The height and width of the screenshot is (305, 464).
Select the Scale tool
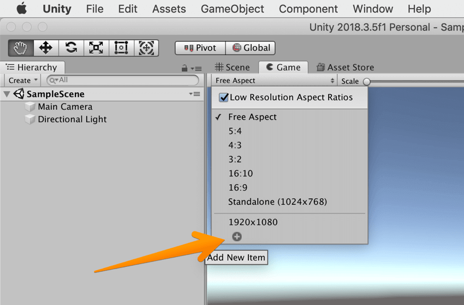[x=96, y=48]
